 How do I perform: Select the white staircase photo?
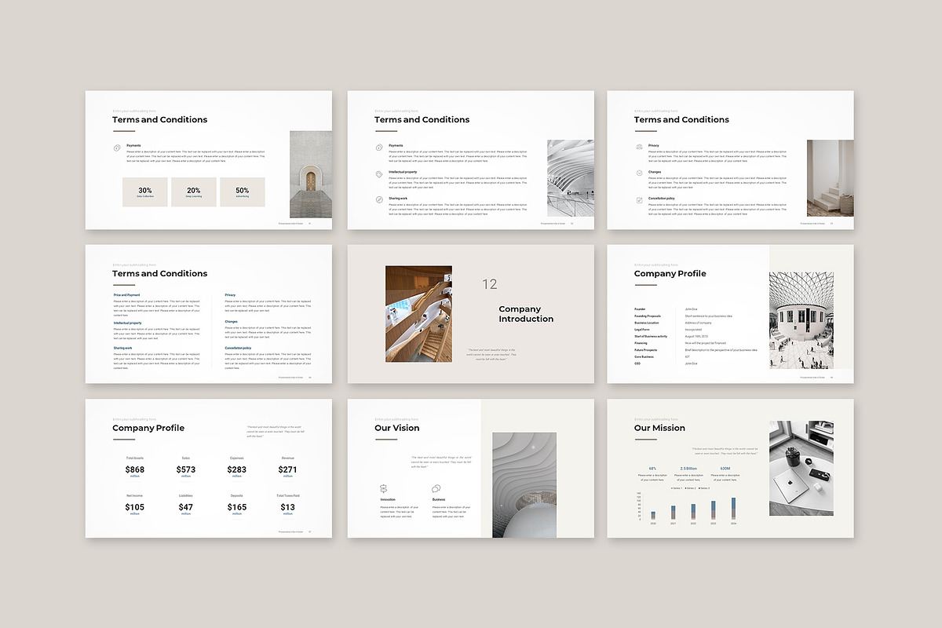(831, 178)
